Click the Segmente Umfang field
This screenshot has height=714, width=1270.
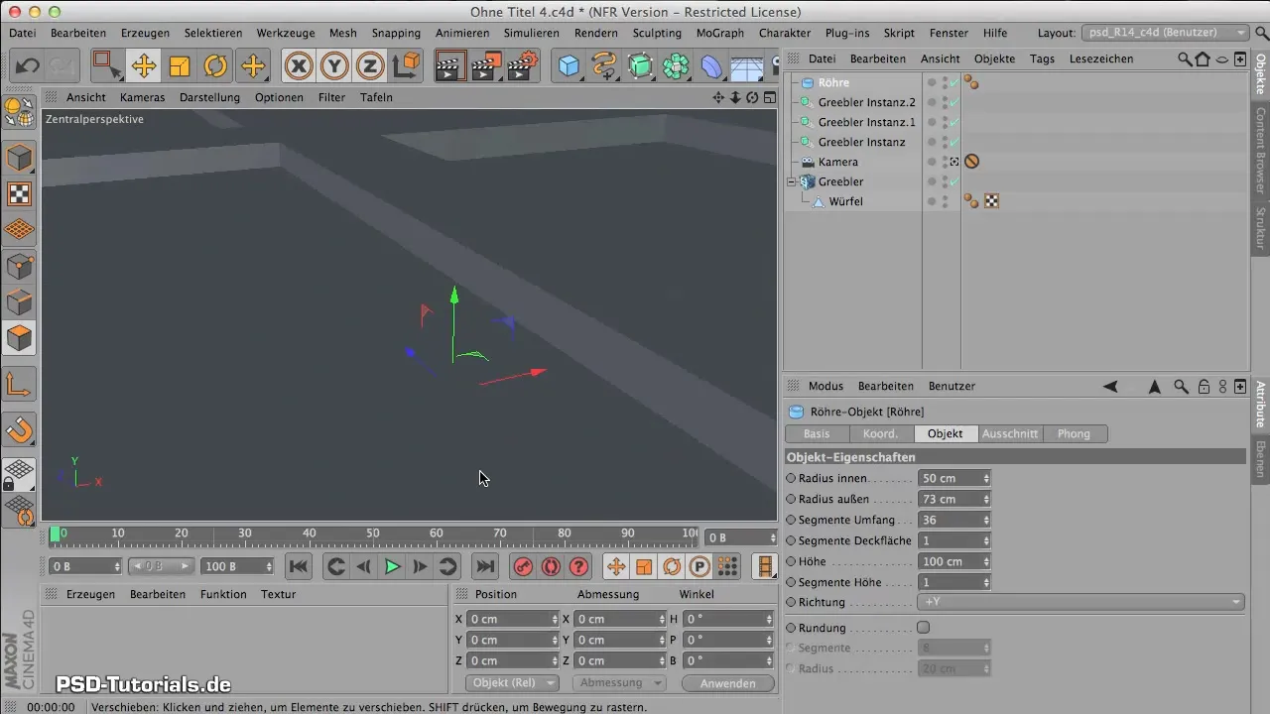pyautogui.click(x=949, y=520)
